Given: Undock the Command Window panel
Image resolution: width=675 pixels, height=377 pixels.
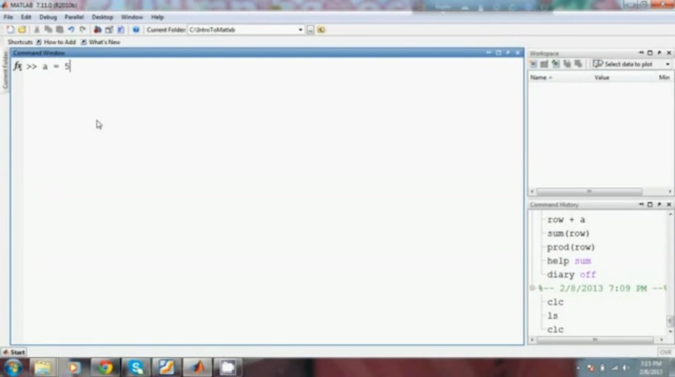Looking at the screenshot, I should 508,53.
